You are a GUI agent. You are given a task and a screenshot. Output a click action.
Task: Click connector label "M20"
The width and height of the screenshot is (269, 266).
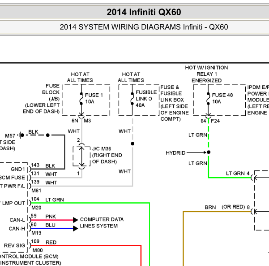tap(36, 208)
